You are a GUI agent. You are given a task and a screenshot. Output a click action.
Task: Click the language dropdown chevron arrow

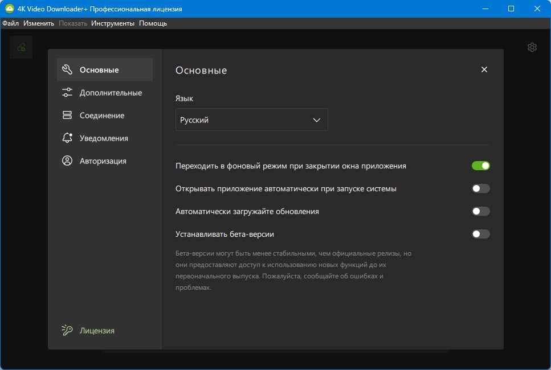(317, 120)
